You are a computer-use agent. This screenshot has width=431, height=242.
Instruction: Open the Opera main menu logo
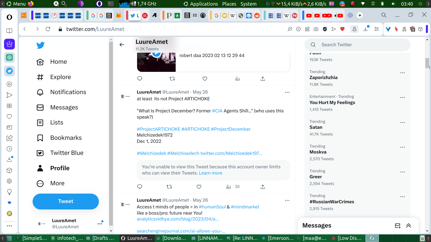[x=9, y=17]
